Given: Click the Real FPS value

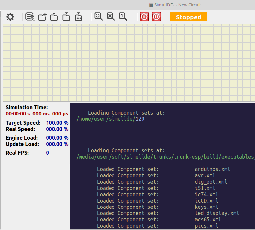Looking at the screenshot, I should point(48,153).
